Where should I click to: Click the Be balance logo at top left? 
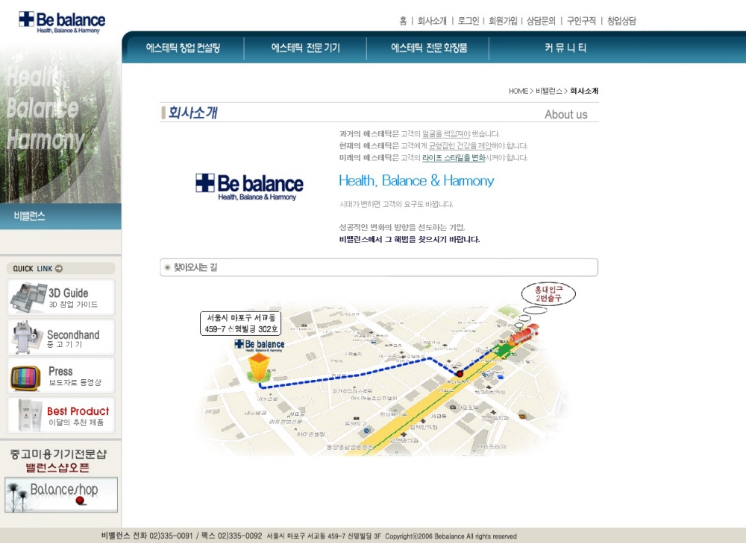62,21
